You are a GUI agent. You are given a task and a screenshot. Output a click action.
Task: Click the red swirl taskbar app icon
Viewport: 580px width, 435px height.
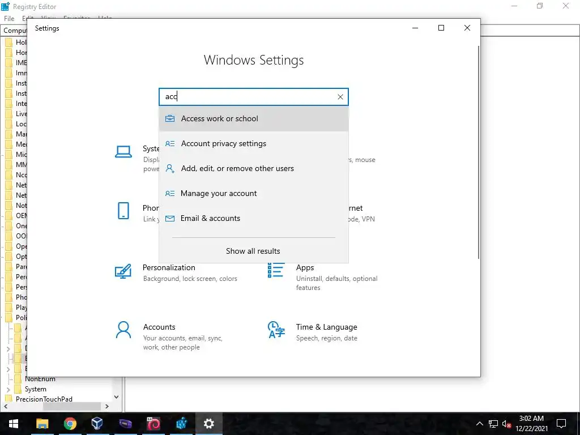tap(153, 424)
